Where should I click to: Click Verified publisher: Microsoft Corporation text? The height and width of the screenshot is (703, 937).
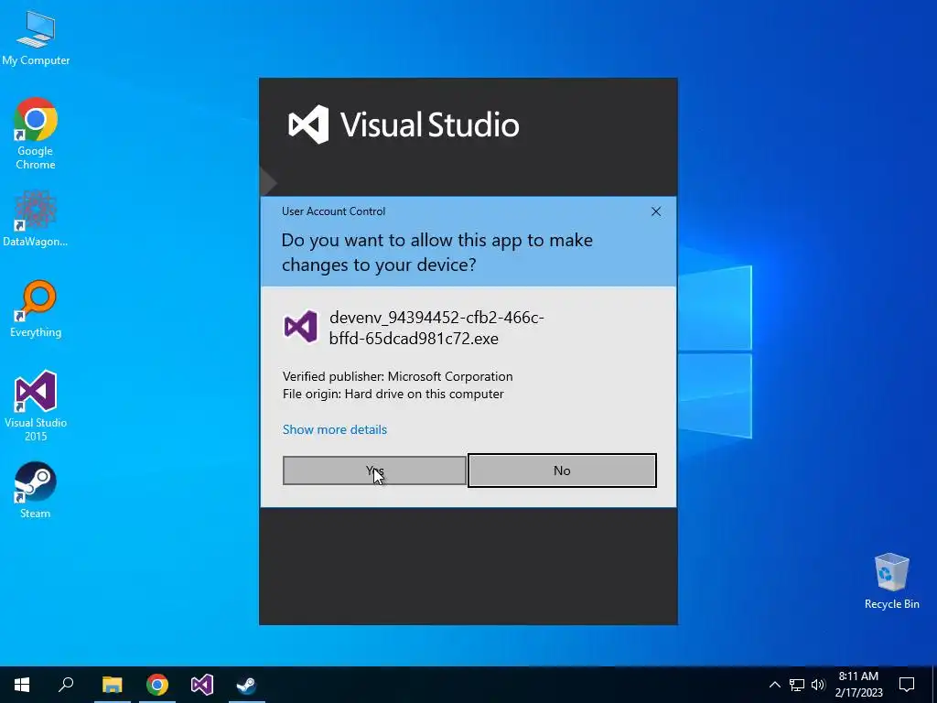tap(397, 376)
